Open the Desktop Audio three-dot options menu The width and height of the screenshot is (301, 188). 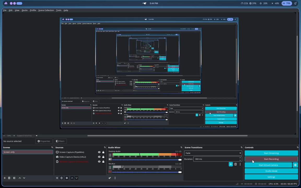pyautogui.click(x=110, y=155)
